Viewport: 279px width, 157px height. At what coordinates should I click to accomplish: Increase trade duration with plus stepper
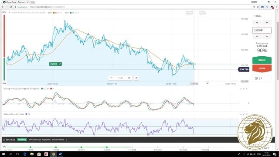point(267,22)
